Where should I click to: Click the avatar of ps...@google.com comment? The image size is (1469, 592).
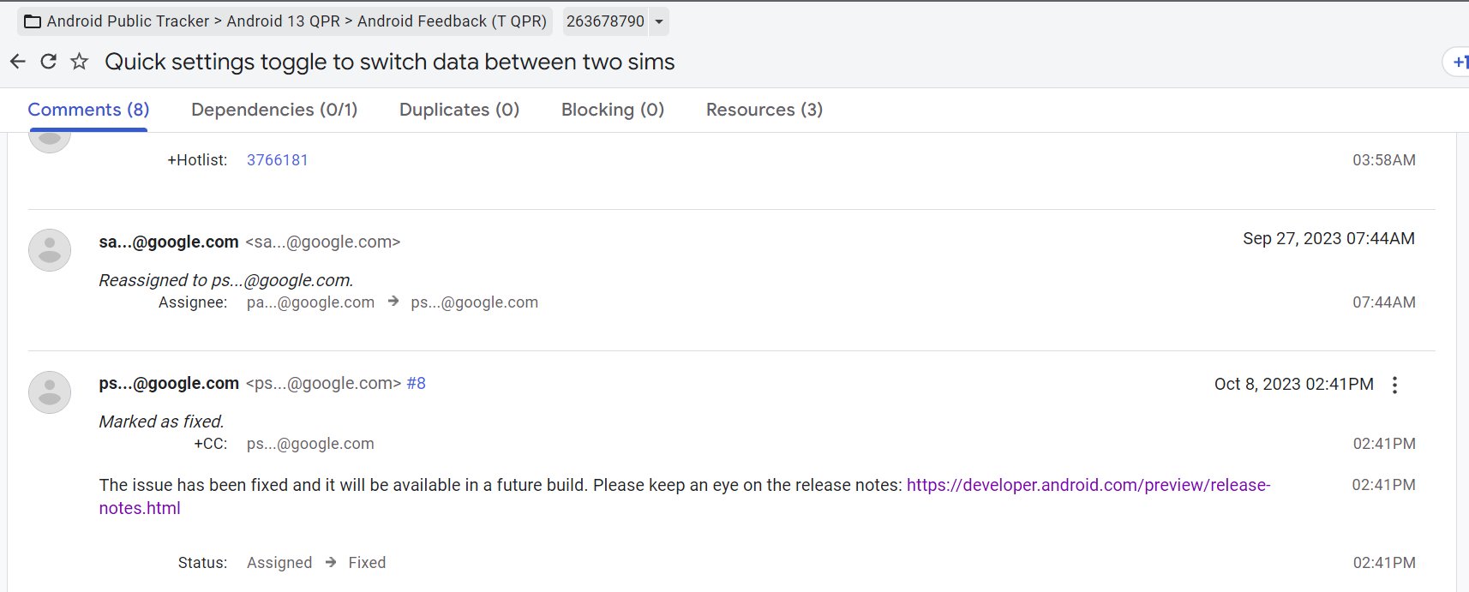pos(50,392)
